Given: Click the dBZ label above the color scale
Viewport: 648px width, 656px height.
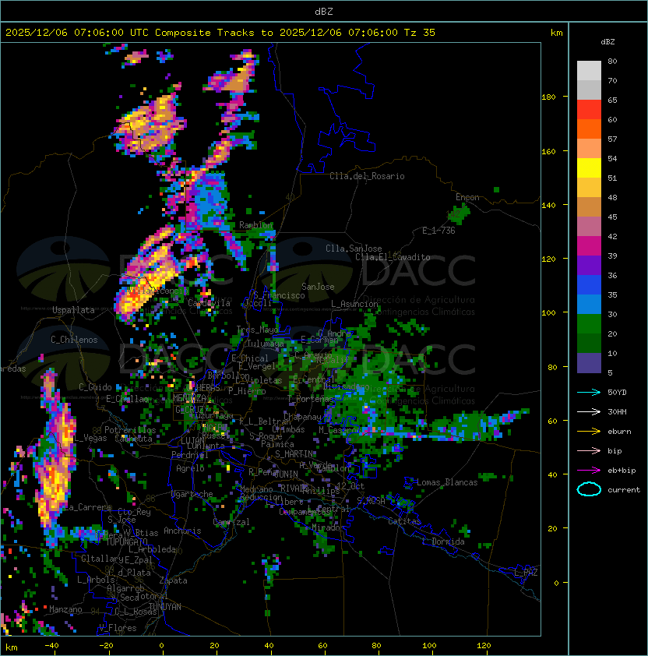Looking at the screenshot, I should pyautogui.click(x=607, y=42).
